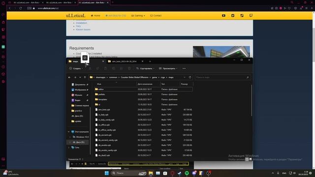
Task: Add a new Explorer tab
Action: click(x=150, y=61)
